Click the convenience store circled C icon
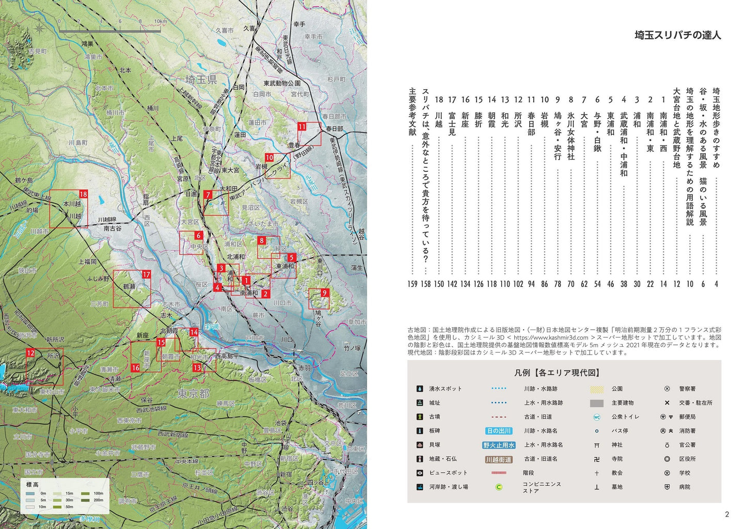 coord(499,487)
